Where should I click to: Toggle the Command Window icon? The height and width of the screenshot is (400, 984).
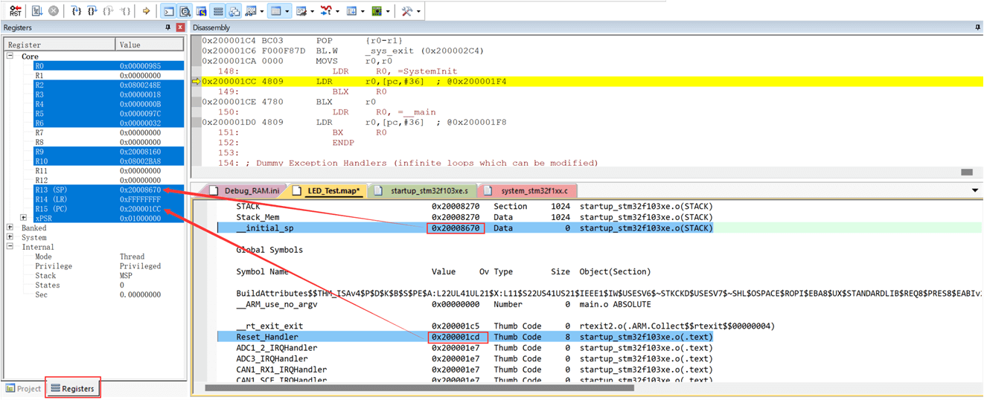click(x=169, y=11)
